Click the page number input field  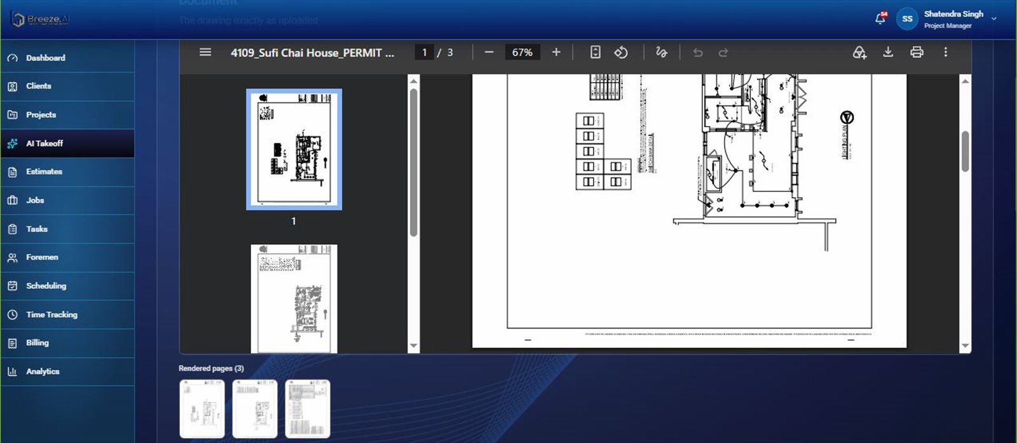(x=424, y=52)
